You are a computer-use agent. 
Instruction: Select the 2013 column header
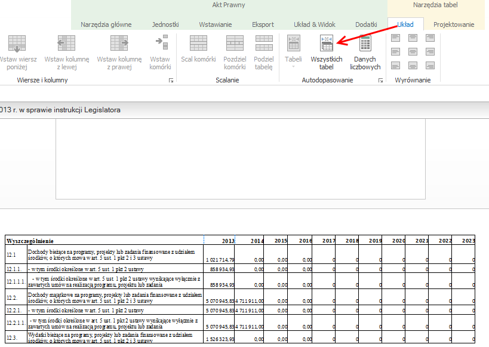pos(219,240)
